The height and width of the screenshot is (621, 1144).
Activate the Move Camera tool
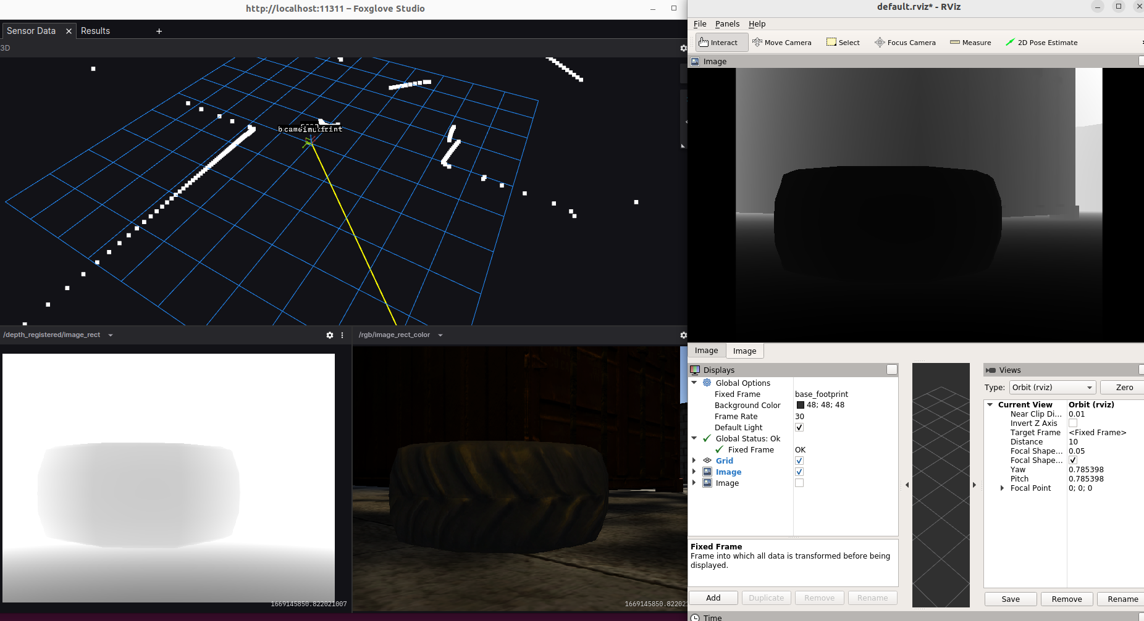(x=782, y=42)
